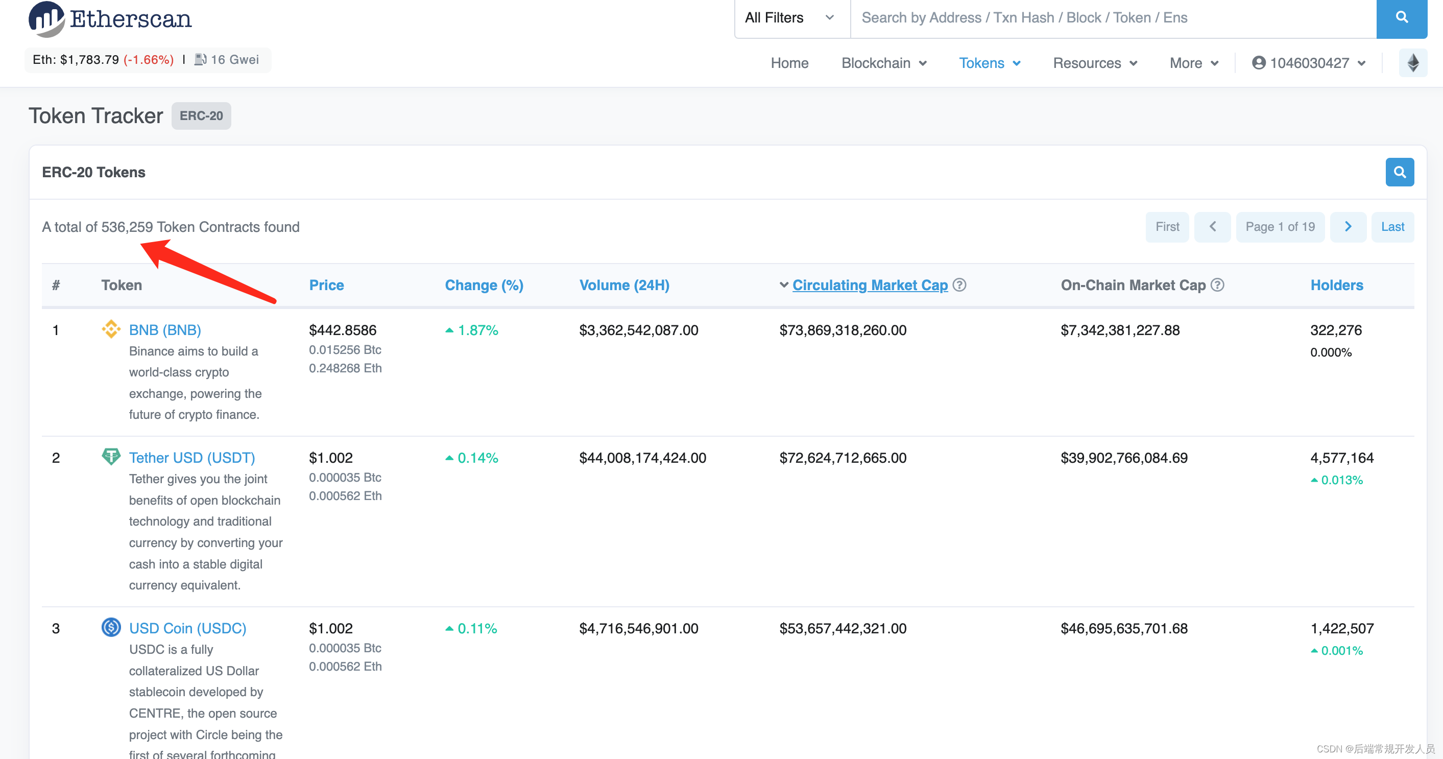Sort by the Change (%) column
This screenshot has height=759, width=1443.
coord(484,285)
